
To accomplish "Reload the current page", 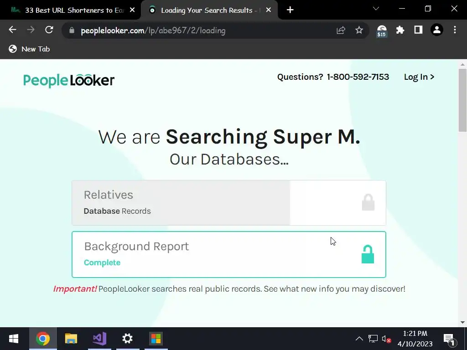I will point(49,30).
